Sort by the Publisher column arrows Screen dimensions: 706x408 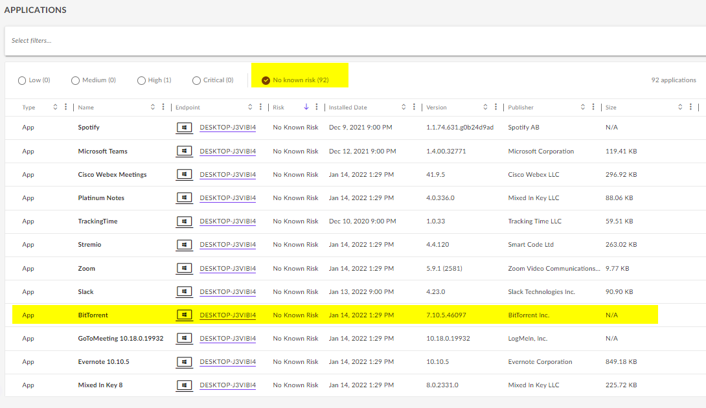click(583, 107)
